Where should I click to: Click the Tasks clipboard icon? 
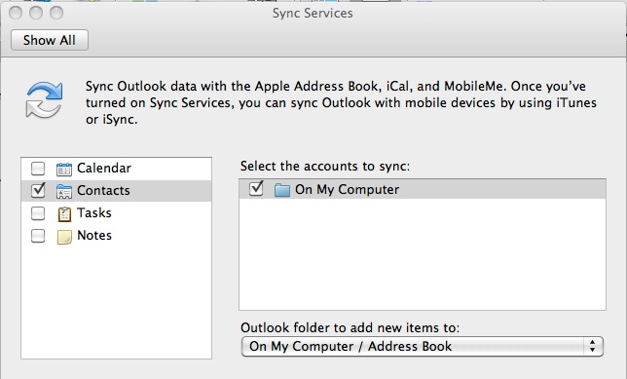64,214
